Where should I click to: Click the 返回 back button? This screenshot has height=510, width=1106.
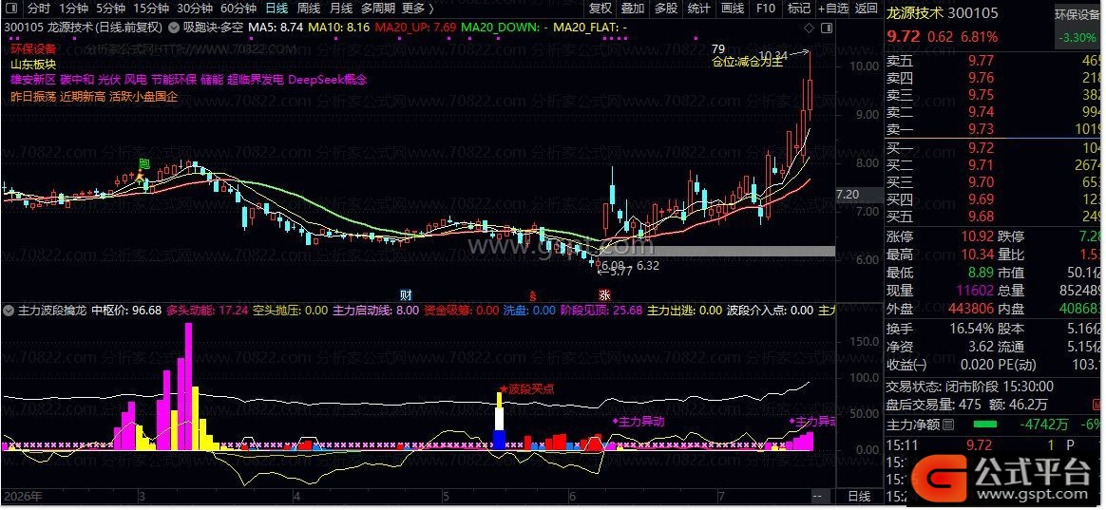pos(867,9)
